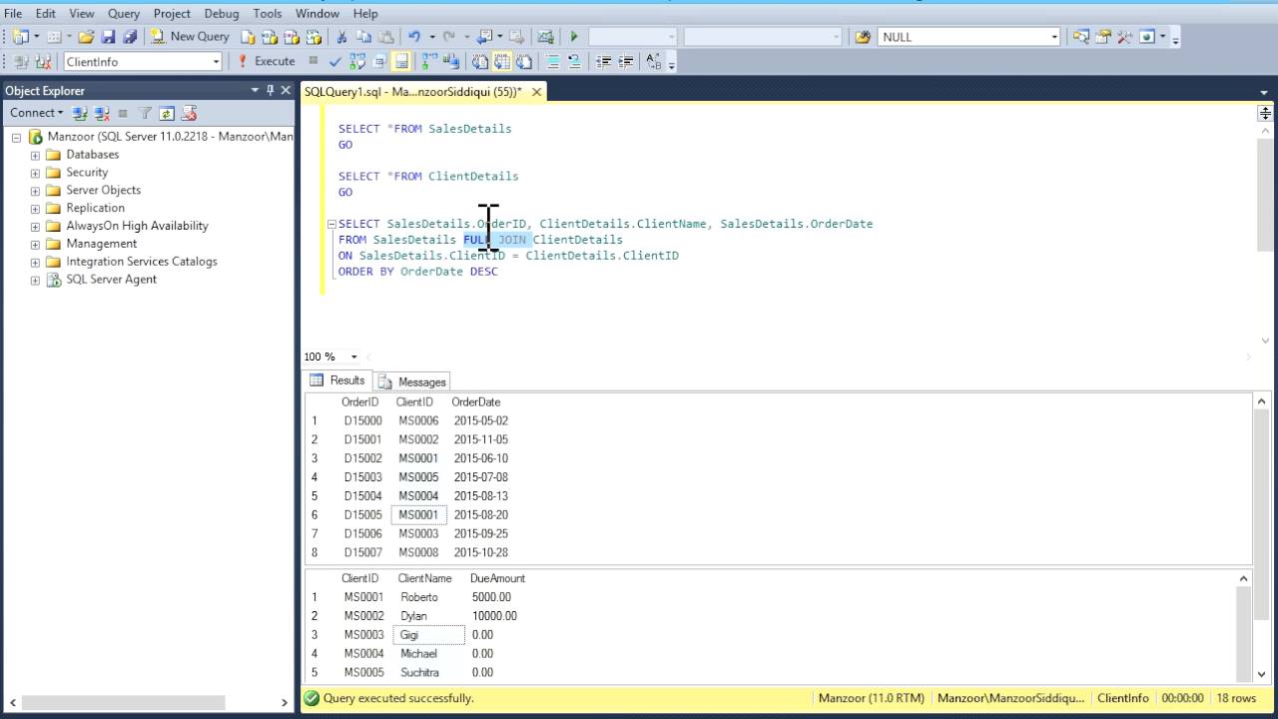Select Results to File mode
Viewport: 1278px width, 719px height.
[x=524, y=62]
